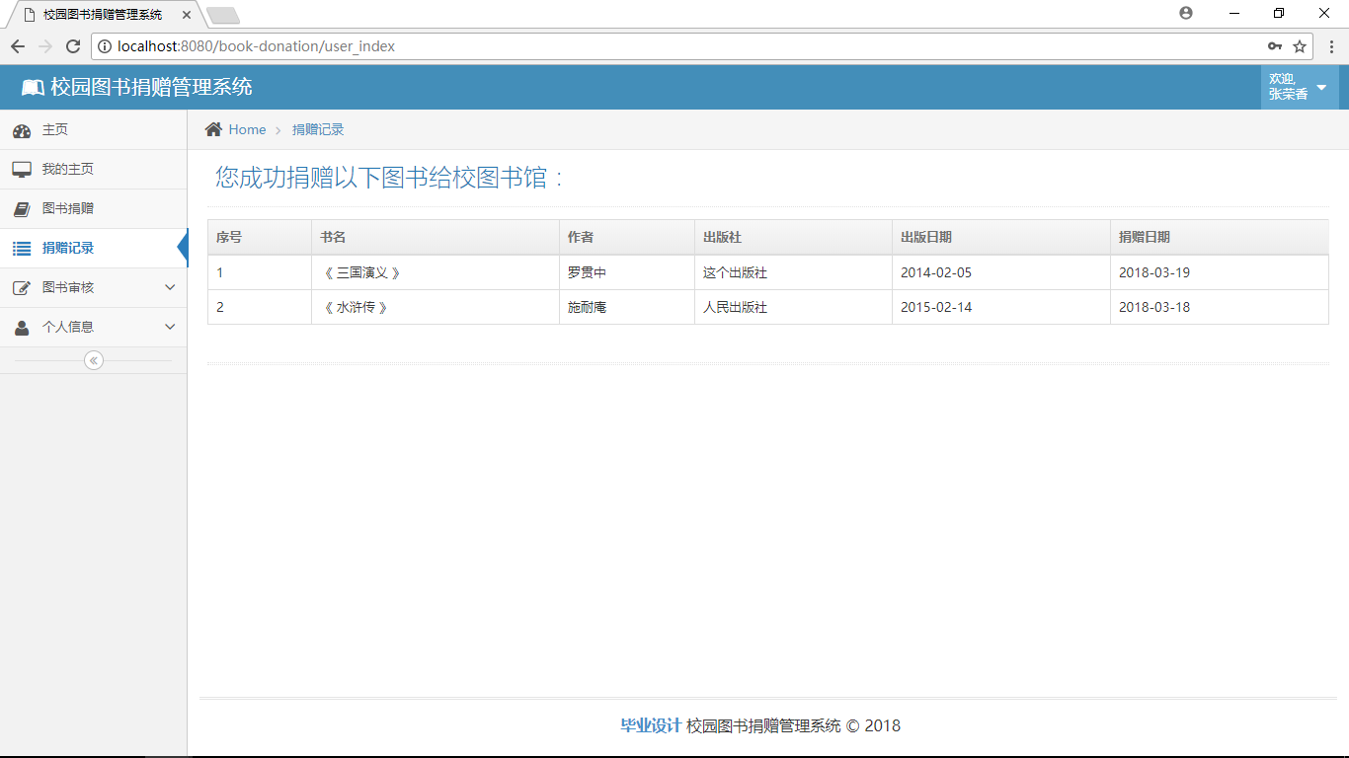Click the book icon beside 图书捐赠
Screen dimensions: 1349x758
[x=21, y=209]
